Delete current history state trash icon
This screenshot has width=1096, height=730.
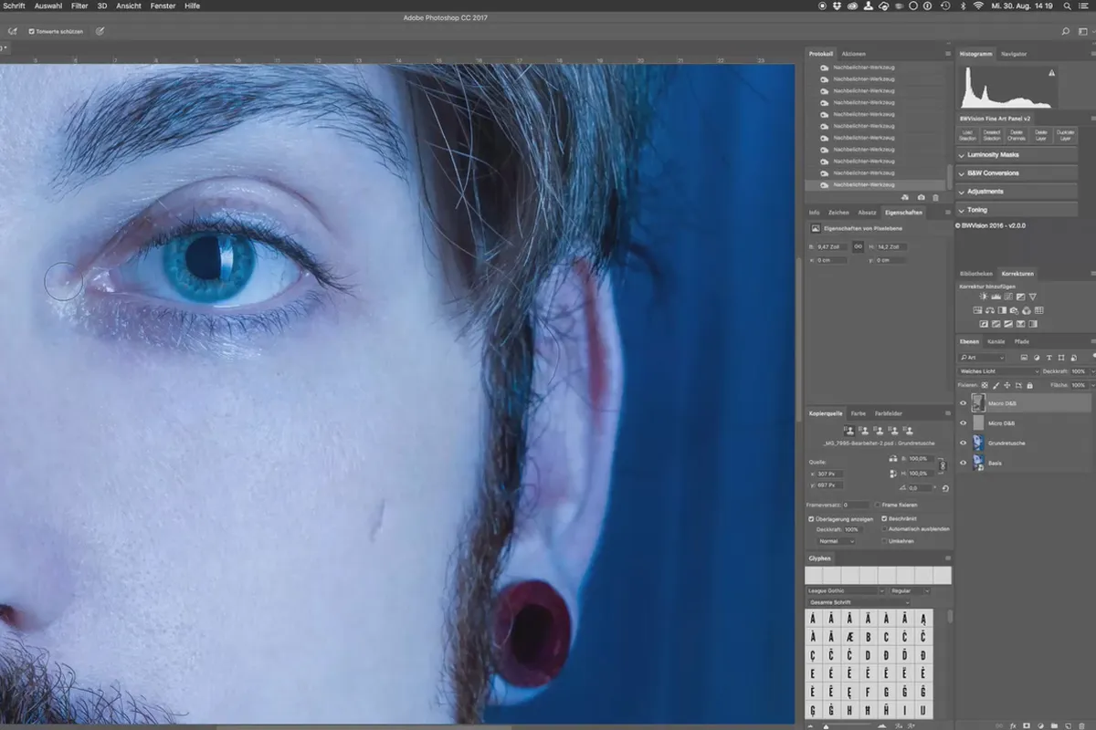point(935,197)
